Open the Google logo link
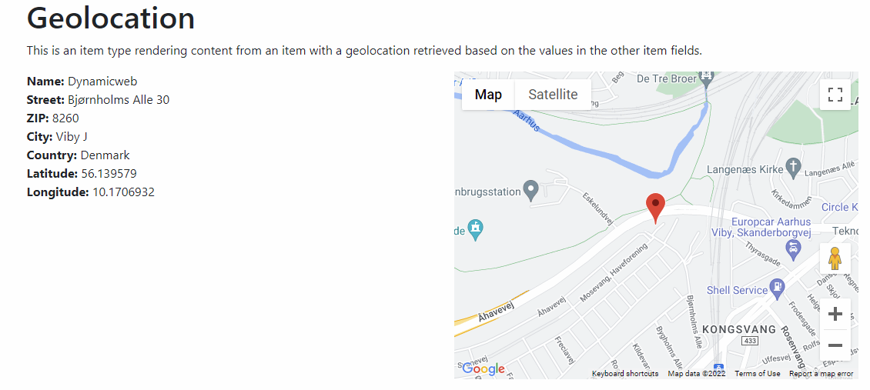This screenshot has height=390, width=870. 483,369
